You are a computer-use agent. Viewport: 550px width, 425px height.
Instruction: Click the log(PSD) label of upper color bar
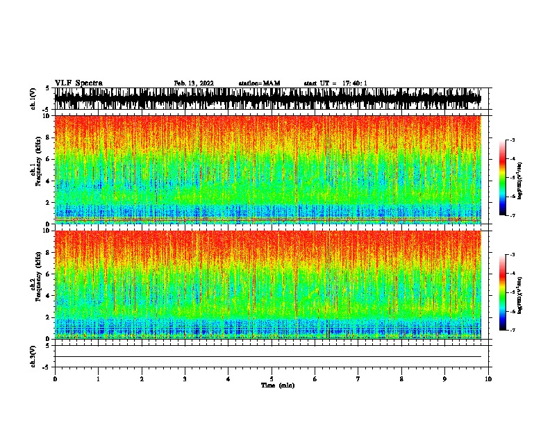(519, 181)
